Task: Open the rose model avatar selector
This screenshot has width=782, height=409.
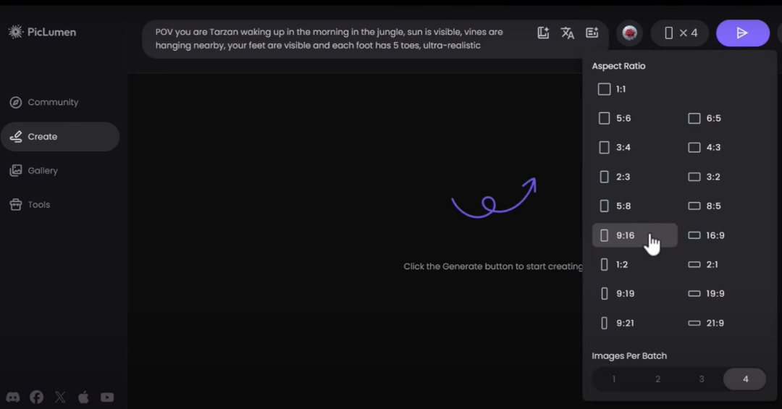Action: [629, 33]
